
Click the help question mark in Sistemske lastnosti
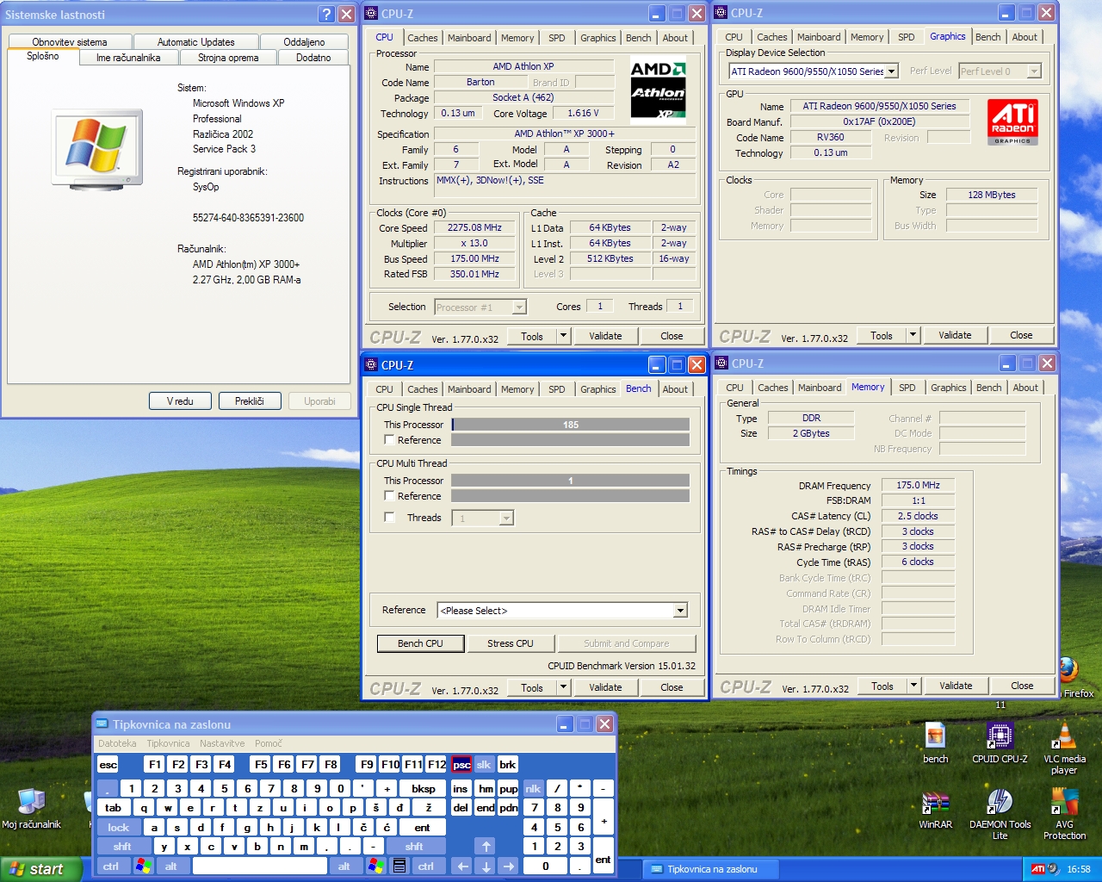pos(325,14)
